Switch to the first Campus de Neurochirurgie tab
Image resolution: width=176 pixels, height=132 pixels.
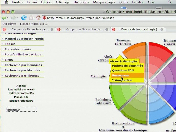(28, 30)
